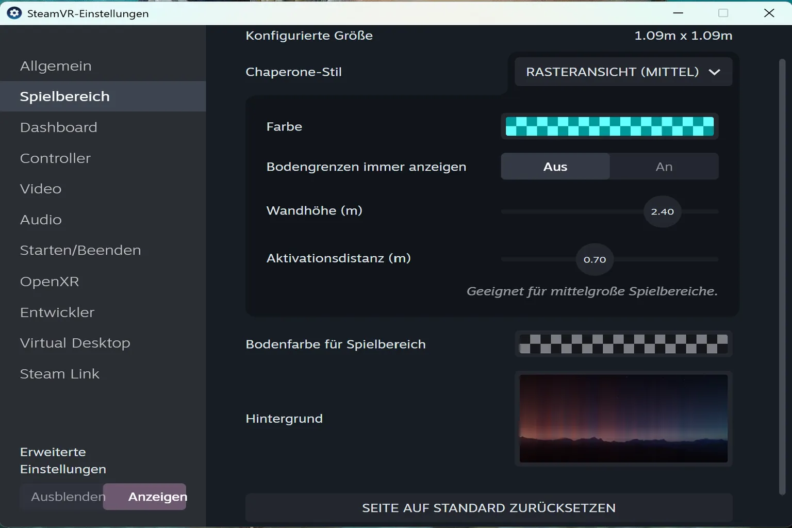The height and width of the screenshot is (528, 792).
Task: Turn Bodengrenzen immer anzeigen to An
Action: pos(664,167)
